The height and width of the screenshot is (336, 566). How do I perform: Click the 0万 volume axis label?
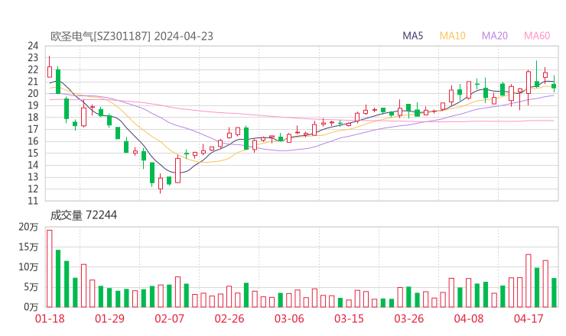[x=31, y=307]
